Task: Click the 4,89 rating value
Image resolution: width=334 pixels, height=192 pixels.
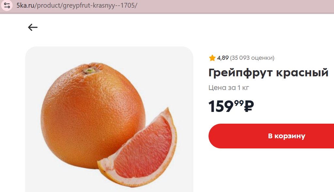Action: coord(223,58)
